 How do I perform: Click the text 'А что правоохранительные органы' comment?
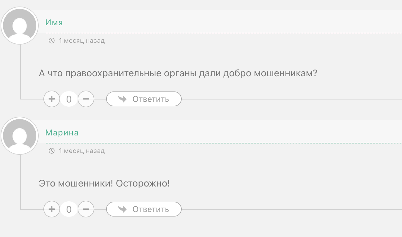[x=178, y=73]
